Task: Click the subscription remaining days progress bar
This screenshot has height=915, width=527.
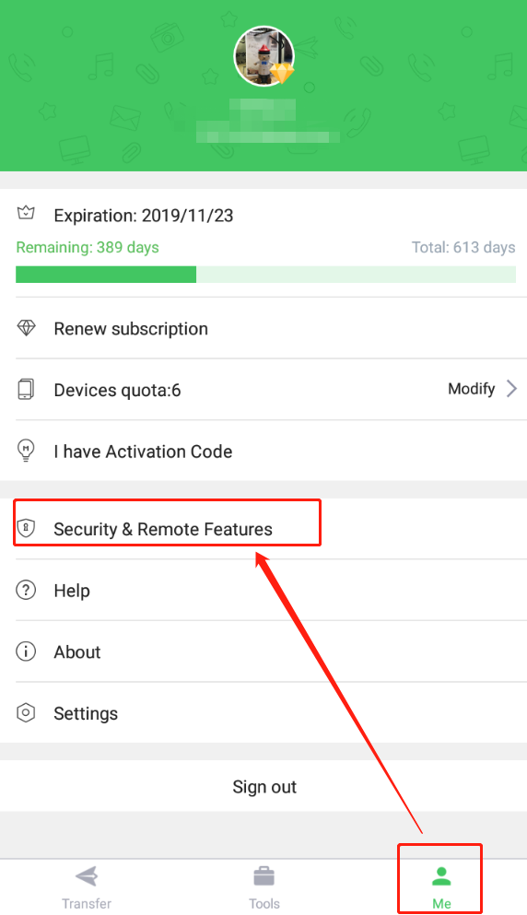Action: click(x=265, y=275)
